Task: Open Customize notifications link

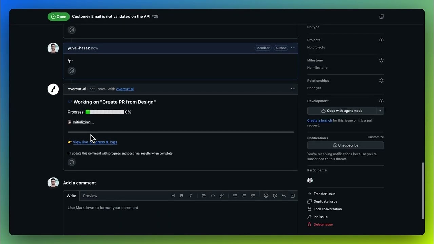Action: [376, 137]
